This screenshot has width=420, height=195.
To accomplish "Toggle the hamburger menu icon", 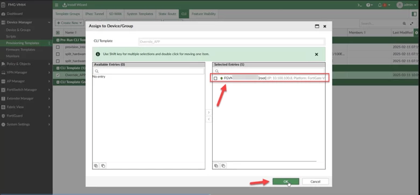I will tap(57, 5).
